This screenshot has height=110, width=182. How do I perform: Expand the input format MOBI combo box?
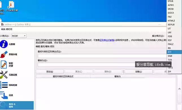pos(19,36)
